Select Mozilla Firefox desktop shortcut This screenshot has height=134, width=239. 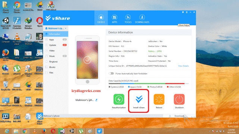(6, 55)
